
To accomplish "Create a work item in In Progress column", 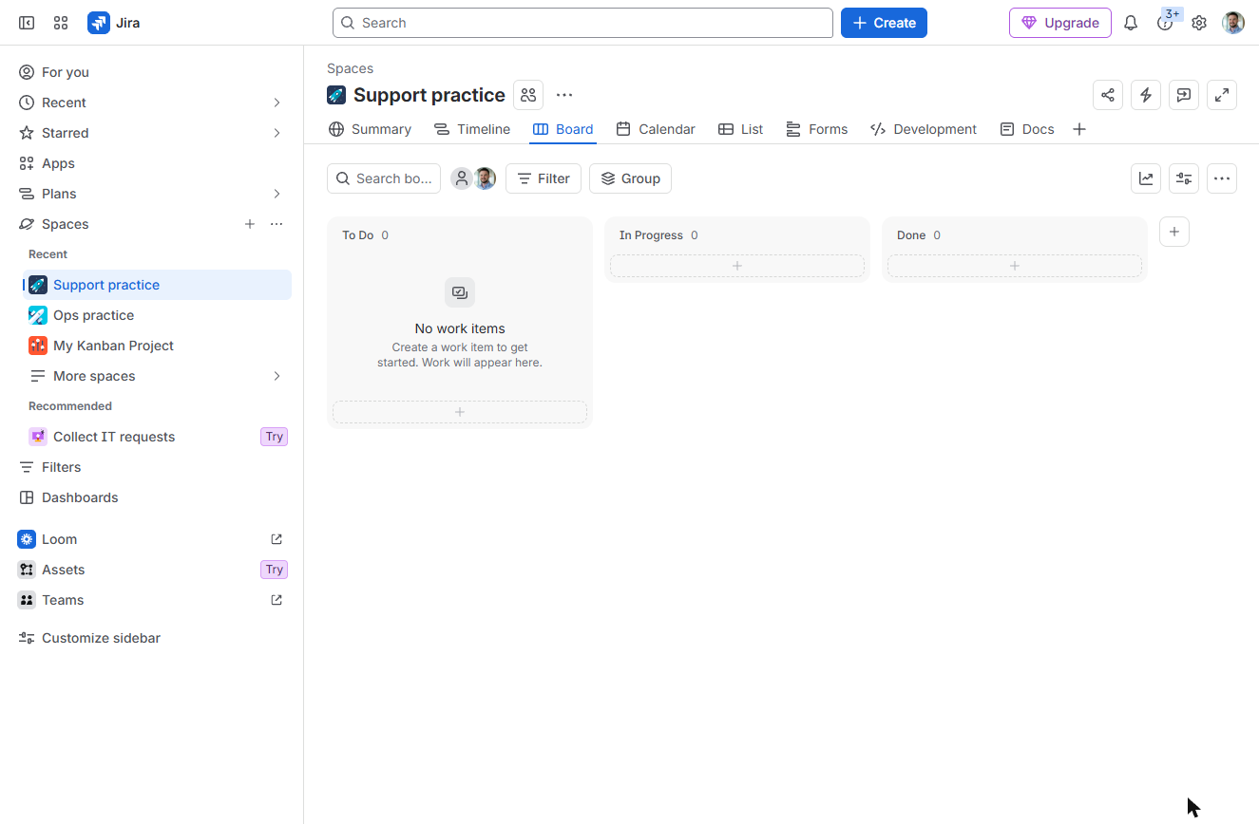I will (x=737, y=266).
